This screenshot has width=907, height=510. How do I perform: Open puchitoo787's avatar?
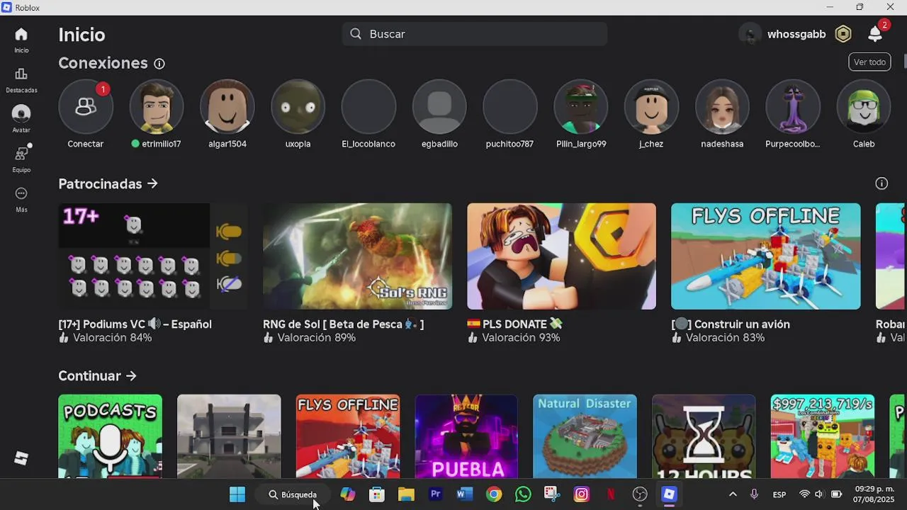[x=510, y=107]
